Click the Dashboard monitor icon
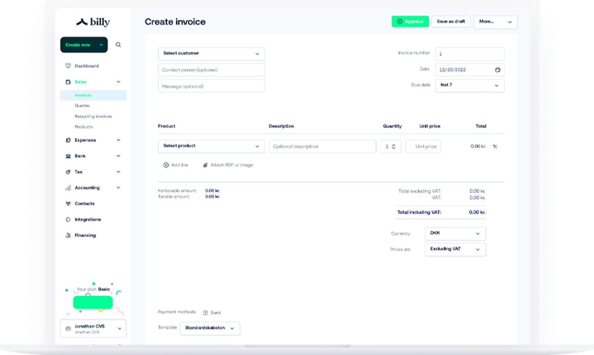The width and height of the screenshot is (594, 355). (68, 66)
